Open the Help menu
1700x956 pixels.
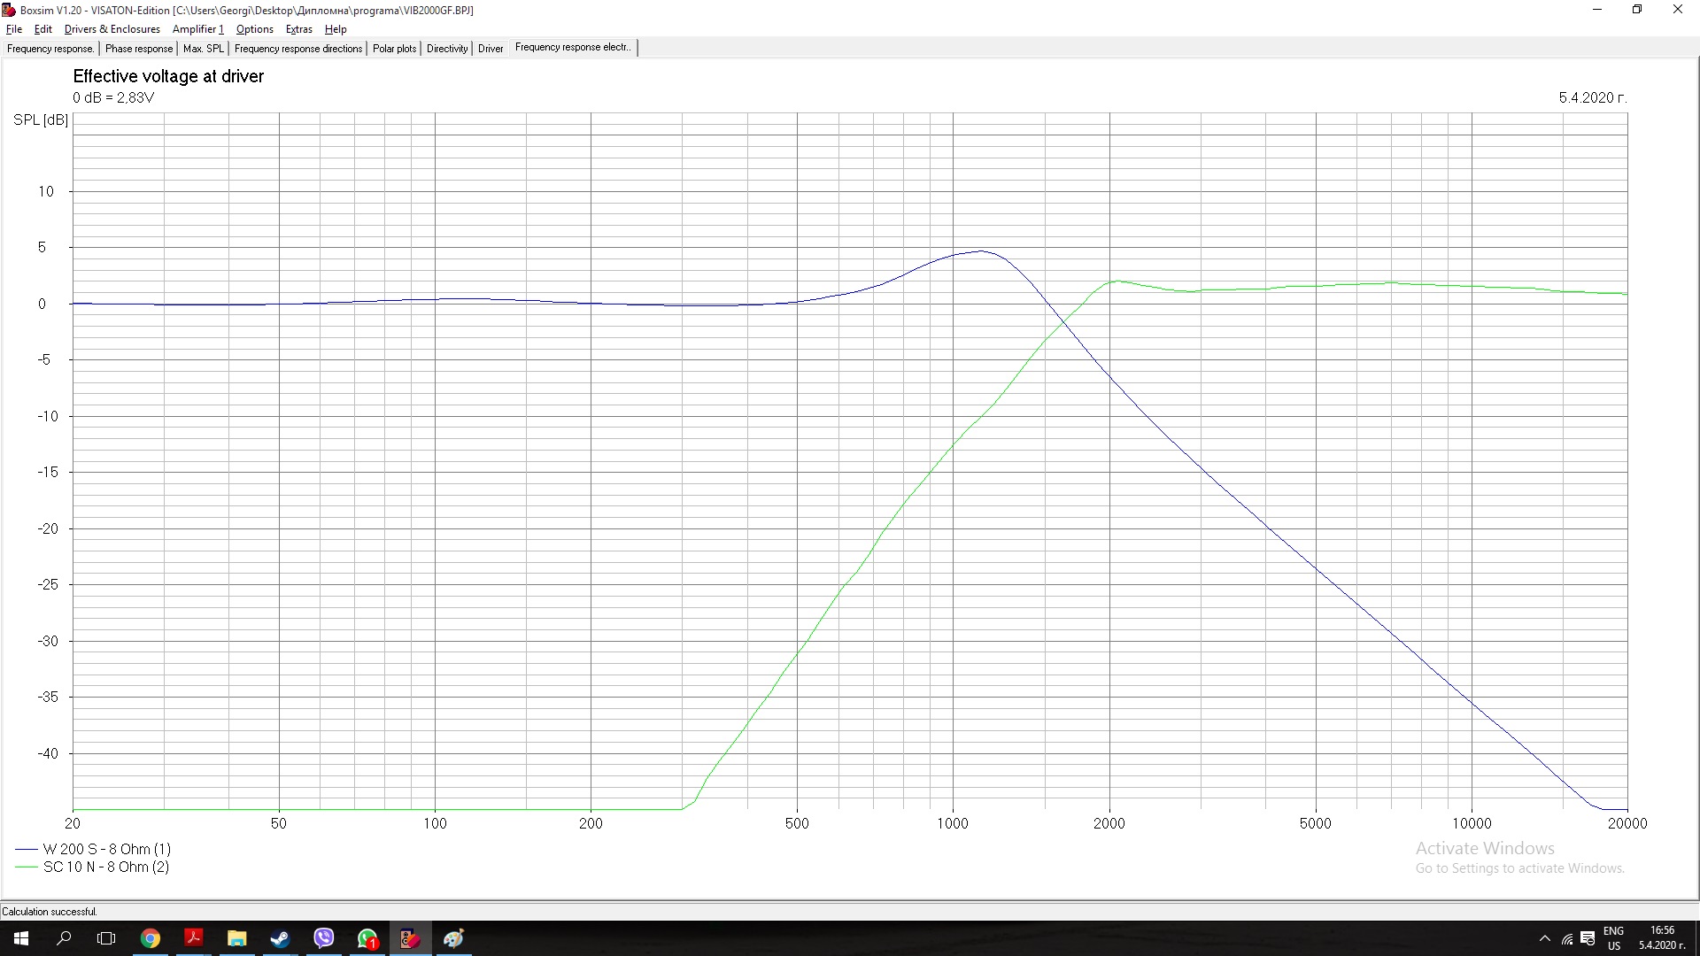[336, 29]
